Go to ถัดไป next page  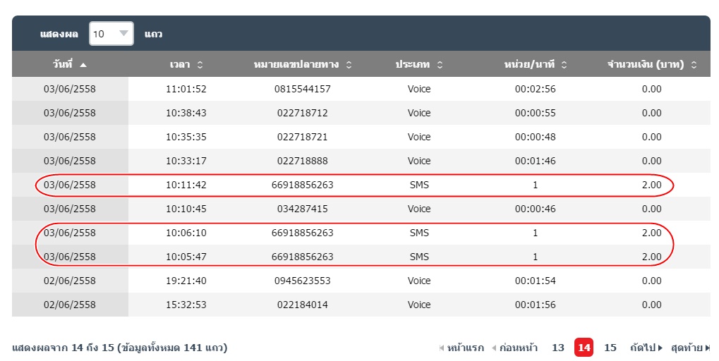pyautogui.click(x=646, y=348)
